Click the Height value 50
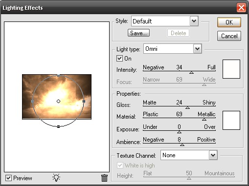 pyautogui.click(x=189, y=173)
